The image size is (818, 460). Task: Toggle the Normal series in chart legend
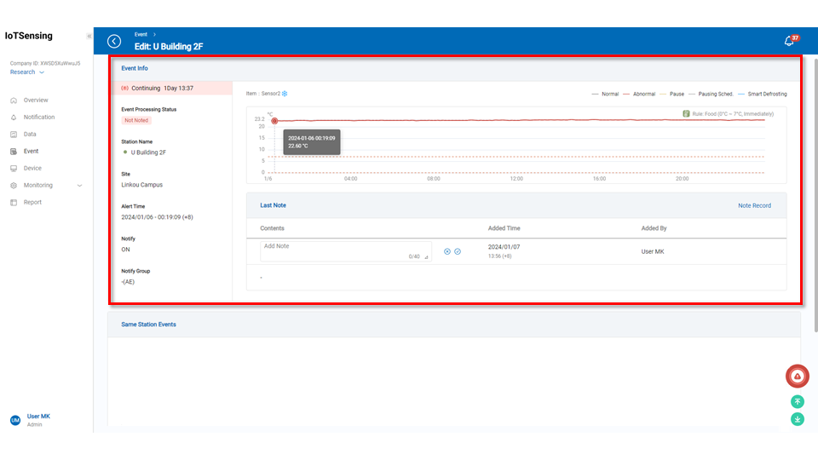[x=605, y=94]
